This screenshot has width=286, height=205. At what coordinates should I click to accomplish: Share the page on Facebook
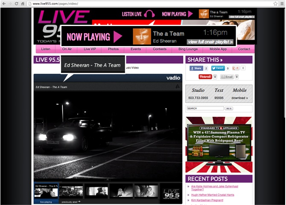[196, 68]
